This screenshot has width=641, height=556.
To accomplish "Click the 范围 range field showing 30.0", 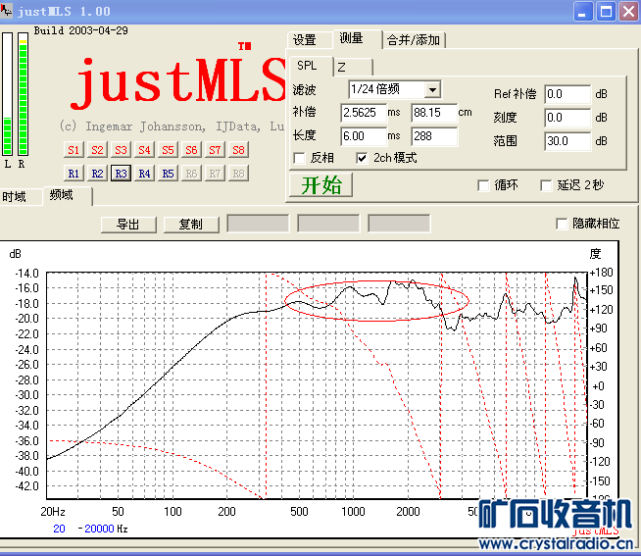I will pos(567,141).
